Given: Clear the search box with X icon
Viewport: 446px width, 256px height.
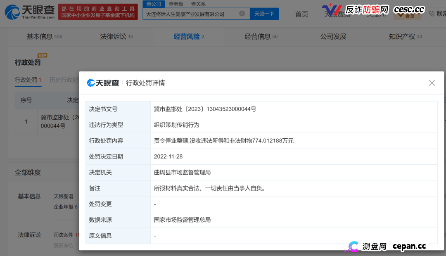Looking at the screenshot, I should 242,13.
